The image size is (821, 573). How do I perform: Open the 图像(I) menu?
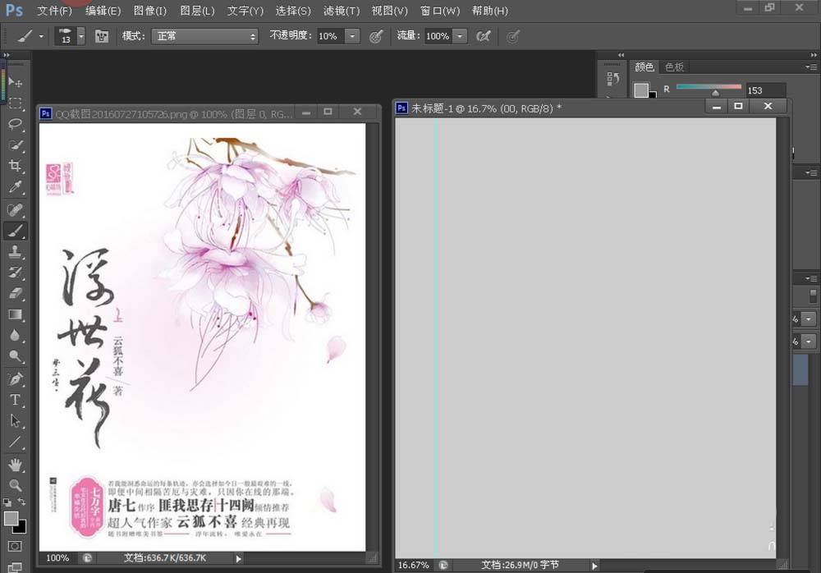150,11
